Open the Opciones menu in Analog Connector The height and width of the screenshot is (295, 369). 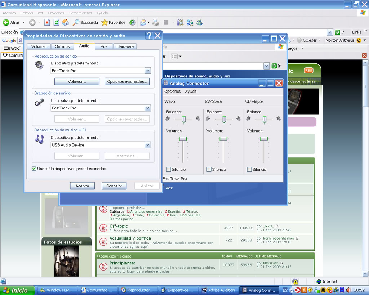[x=172, y=91]
